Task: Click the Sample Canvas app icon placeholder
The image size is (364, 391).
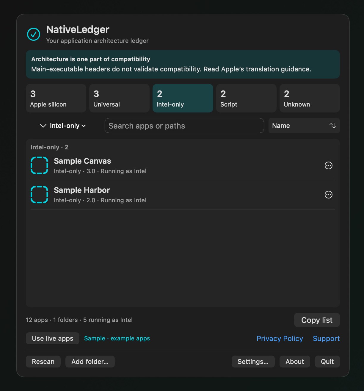Action: click(39, 165)
